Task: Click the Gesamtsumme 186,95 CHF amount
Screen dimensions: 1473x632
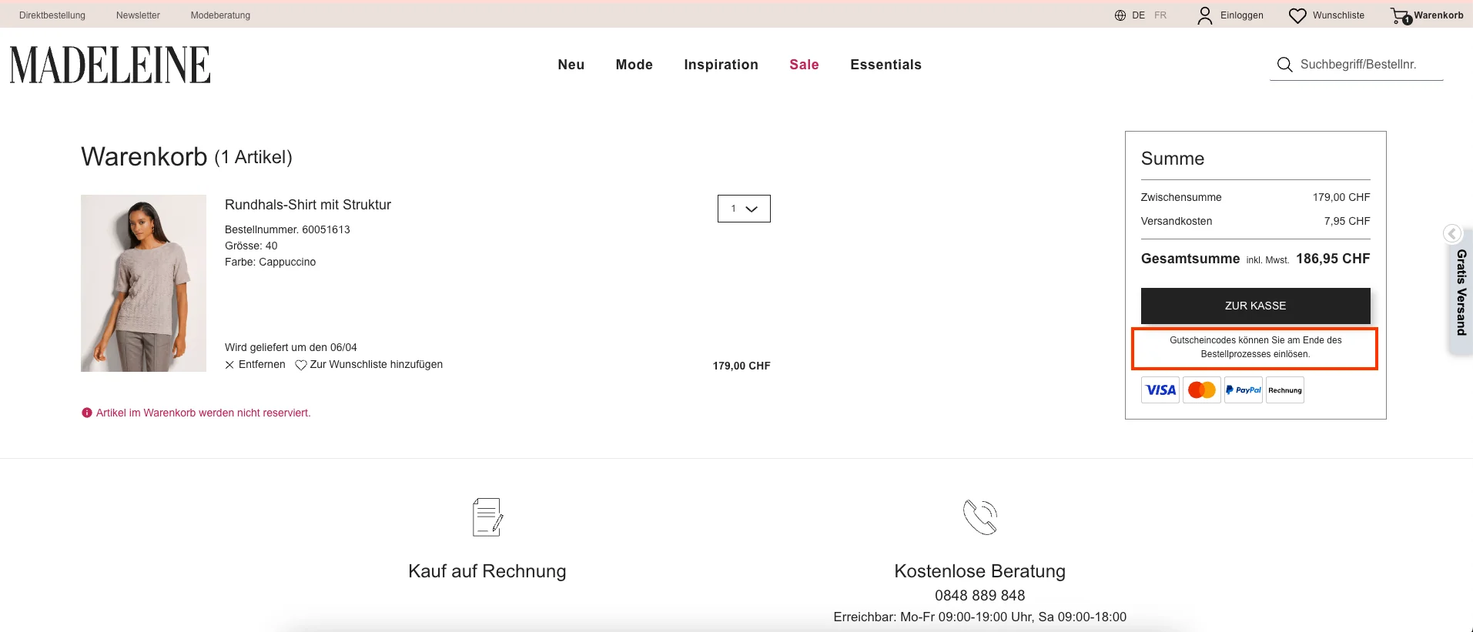Action: coord(1333,259)
